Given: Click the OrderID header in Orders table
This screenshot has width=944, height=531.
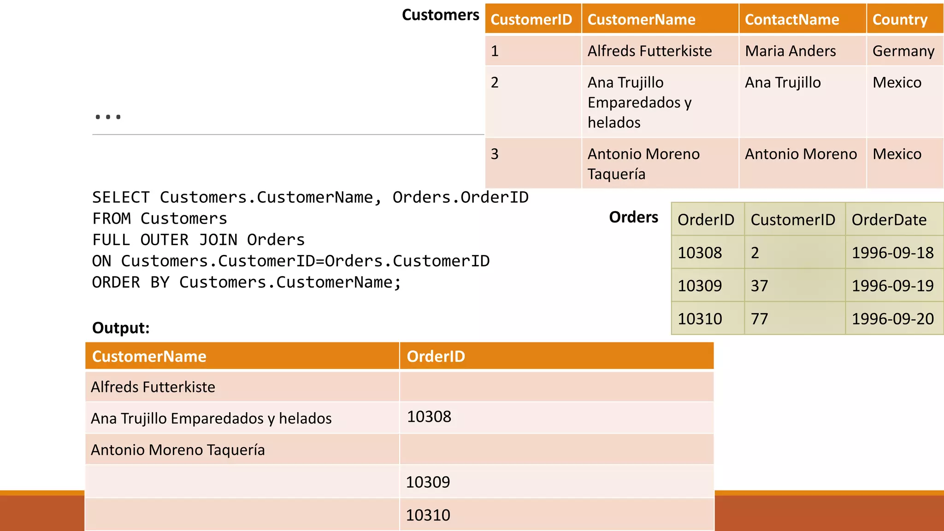Looking at the screenshot, I should (706, 219).
